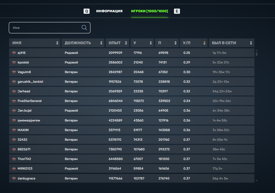Select player name FiveStarGeneral

tap(30, 101)
